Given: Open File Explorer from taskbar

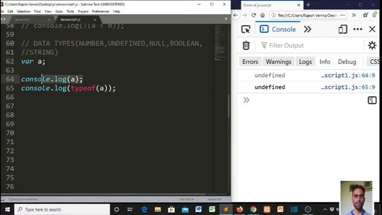Looking at the screenshot, I should click(158, 210).
